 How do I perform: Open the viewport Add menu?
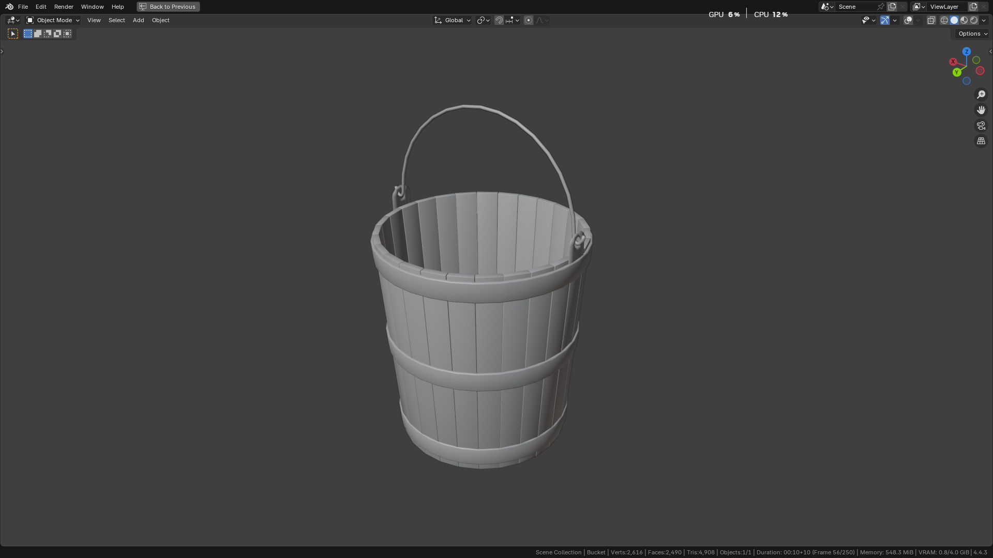tap(138, 20)
